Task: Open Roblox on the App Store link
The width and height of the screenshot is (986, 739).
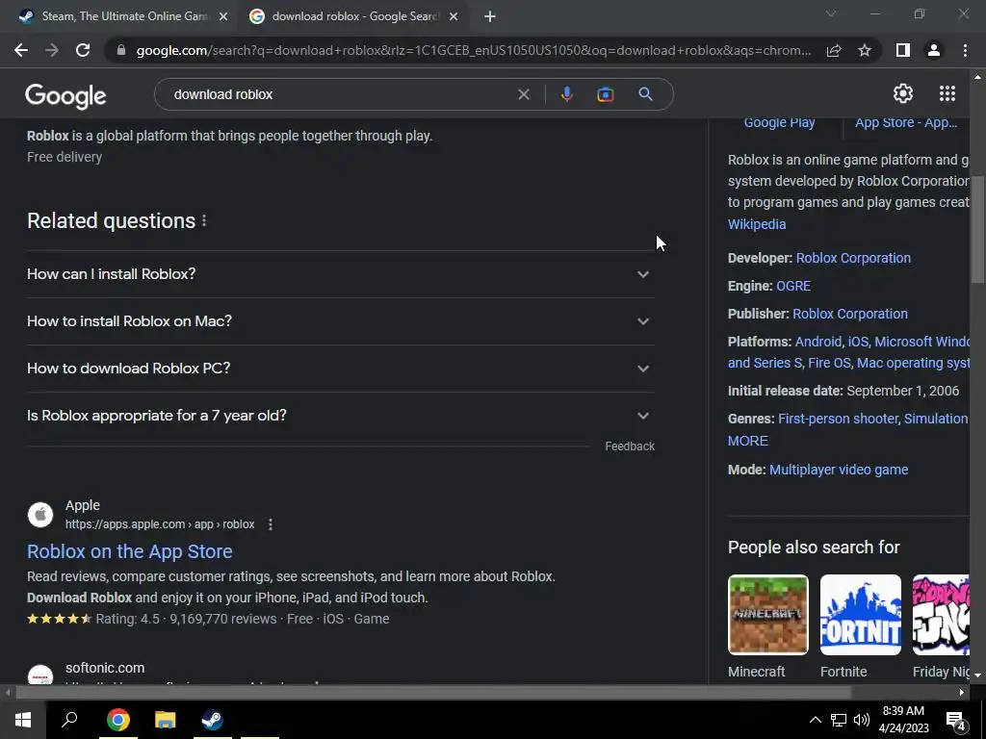Action: pyautogui.click(x=130, y=551)
